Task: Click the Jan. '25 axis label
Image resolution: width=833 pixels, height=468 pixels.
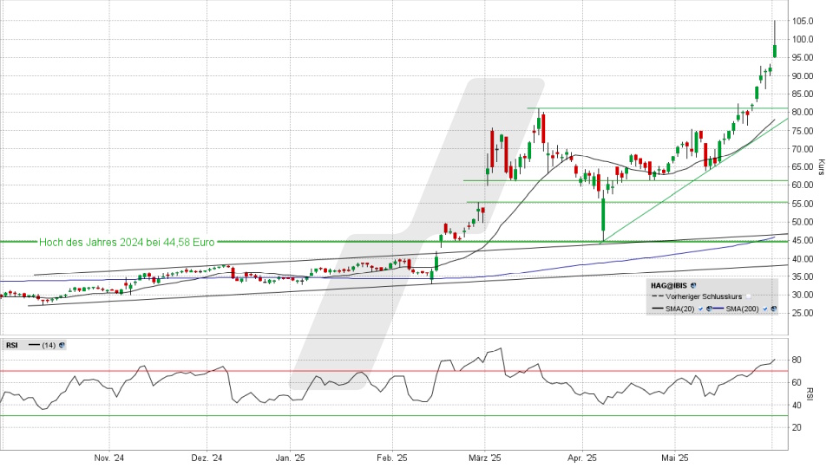Action: coord(291,458)
